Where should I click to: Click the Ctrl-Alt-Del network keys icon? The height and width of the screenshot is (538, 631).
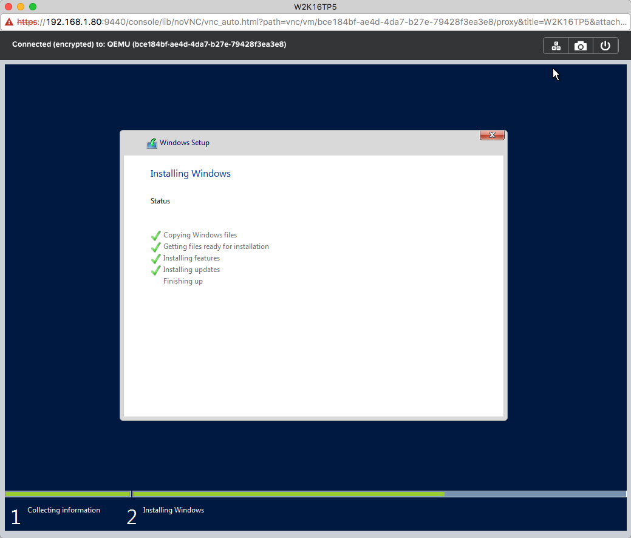[556, 46]
